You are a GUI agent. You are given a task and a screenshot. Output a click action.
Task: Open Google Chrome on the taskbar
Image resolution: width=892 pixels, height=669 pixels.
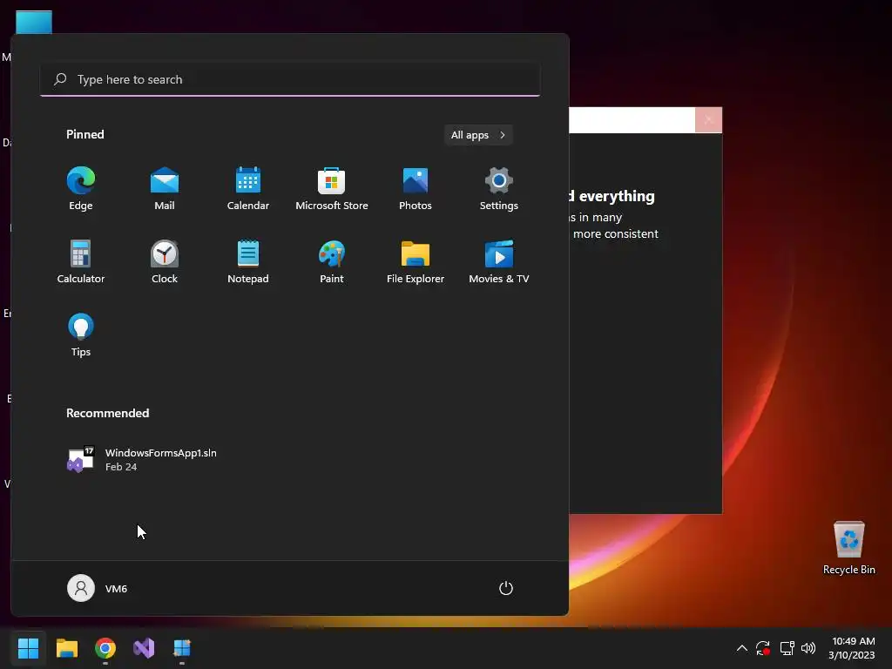tap(105, 648)
